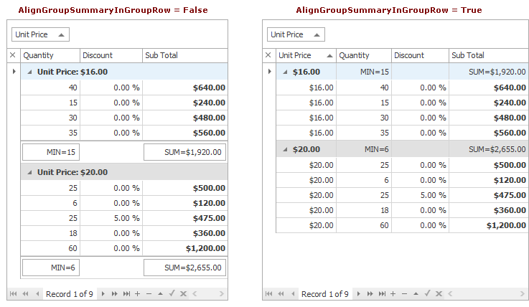529x307 pixels.
Task: Select '$640.00' Sub Total cell in False grid
Action: (185, 88)
